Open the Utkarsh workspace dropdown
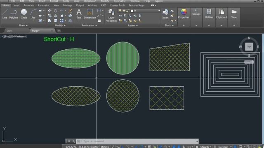The image size is (264, 148). click(206, 147)
